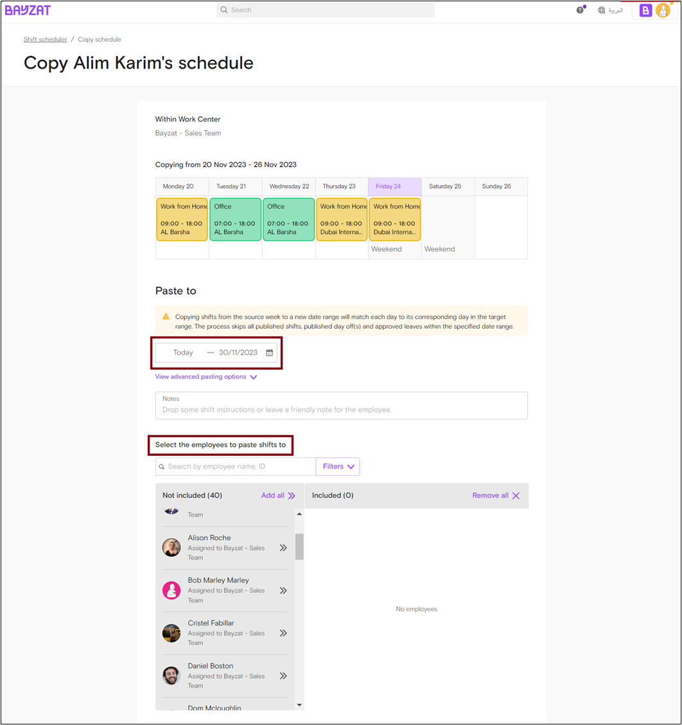Select Monday 20 Work from Home shift
Image resolution: width=682 pixels, height=725 pixels.
182,220
